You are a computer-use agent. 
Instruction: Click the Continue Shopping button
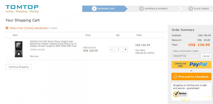(19, 67)
